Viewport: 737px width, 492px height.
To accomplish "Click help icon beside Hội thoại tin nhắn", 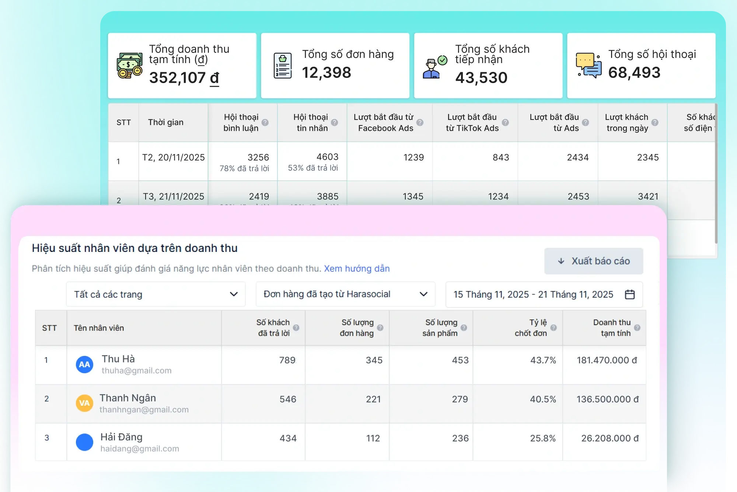I will pyautogui.click(x=334, y=122).
